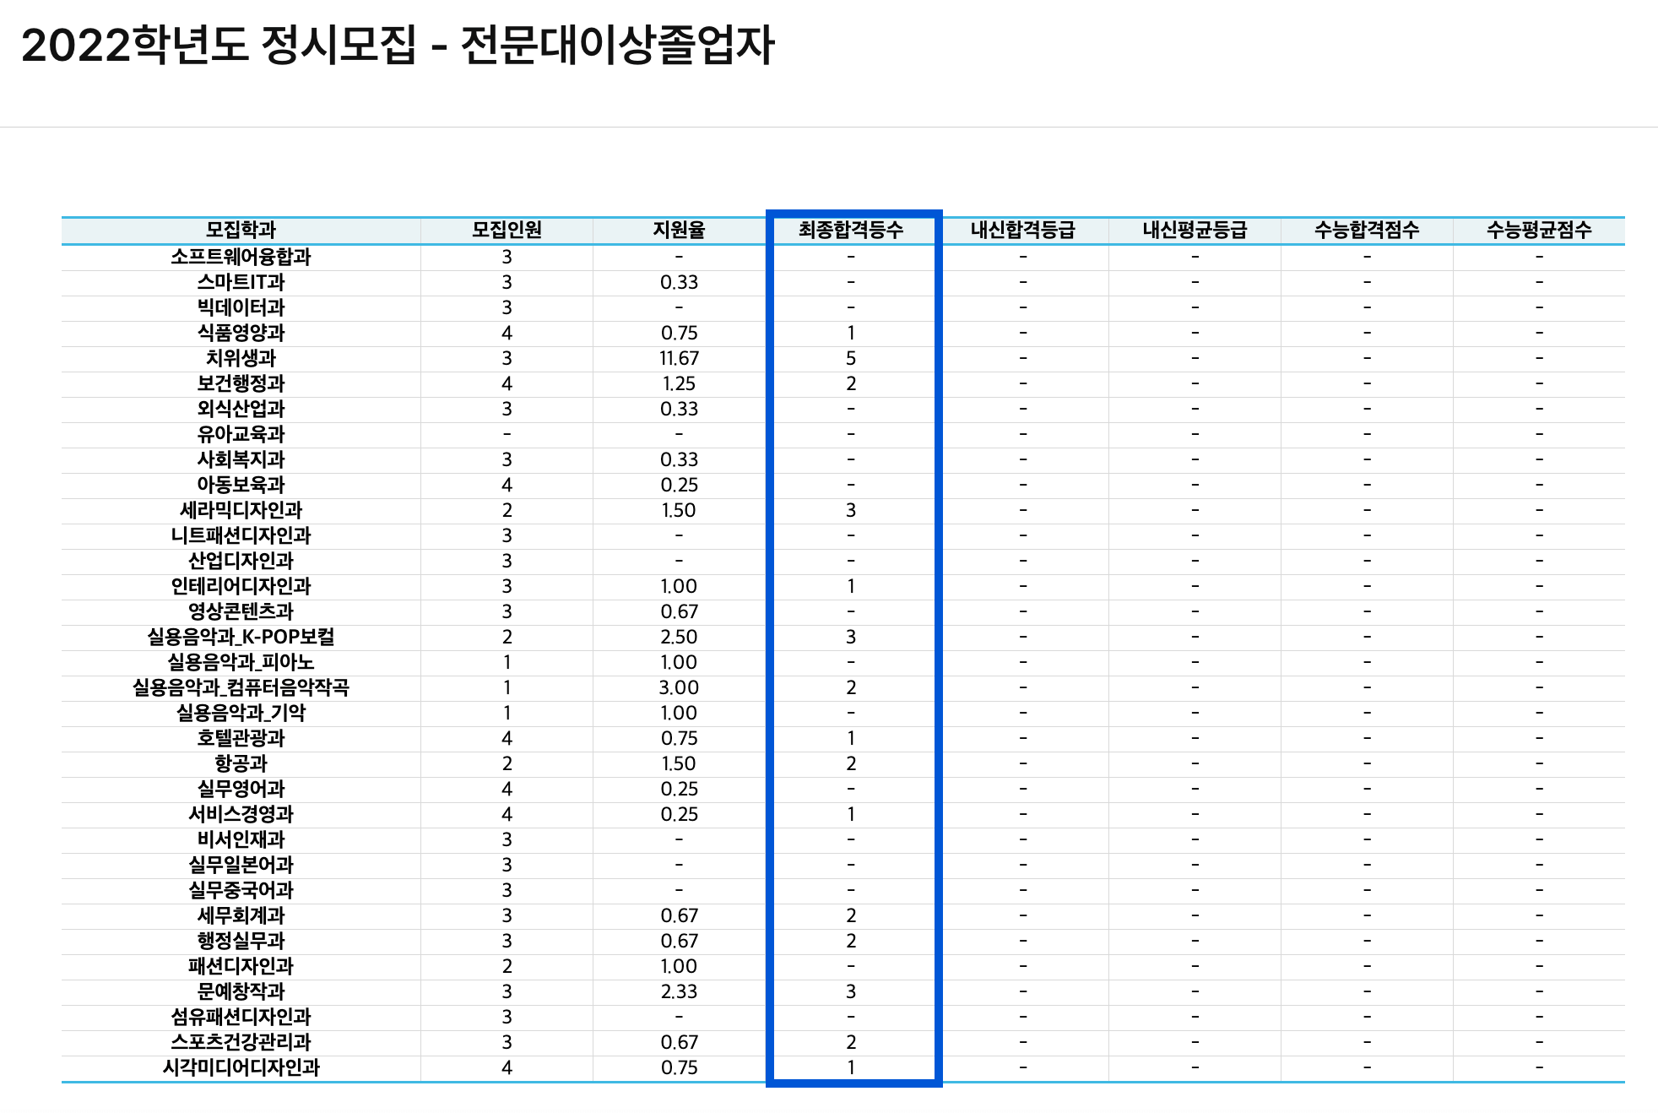This screenshot has height=1113, width=1658.
Task: Select the 니트패션디자인과 department cell
Action: 241,535
